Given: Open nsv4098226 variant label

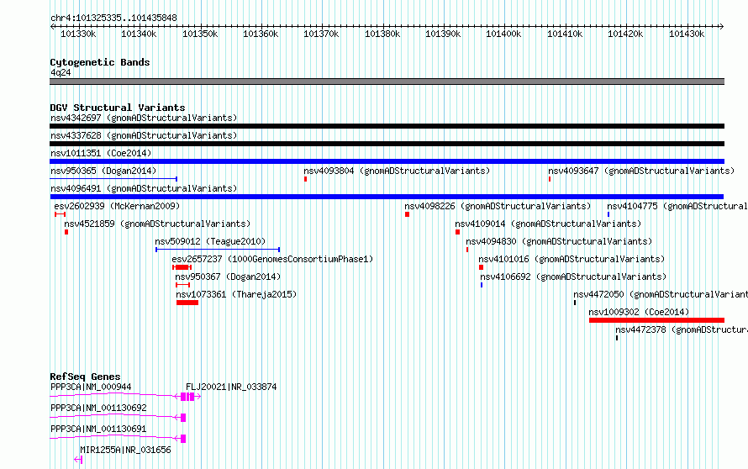Looking at the screenshot, I should [498, 206].
